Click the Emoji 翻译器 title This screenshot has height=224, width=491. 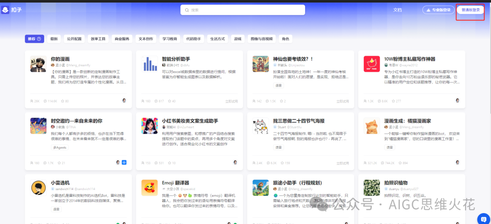tap(175, 183)
